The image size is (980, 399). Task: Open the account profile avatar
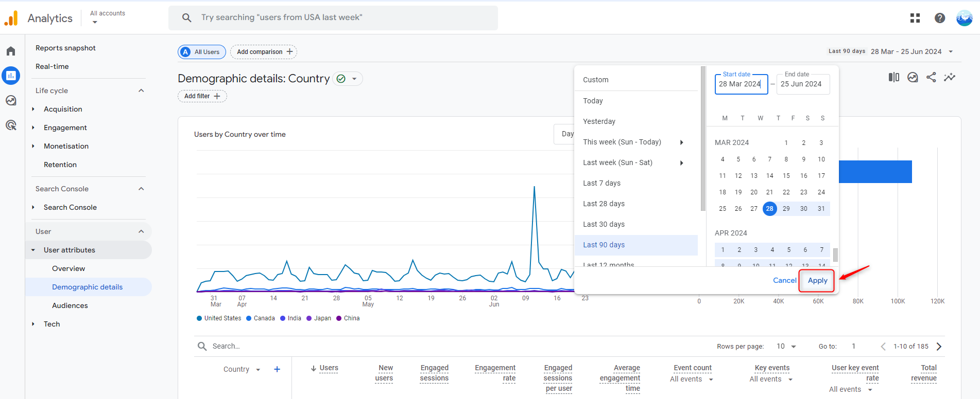tap(964, 18)
